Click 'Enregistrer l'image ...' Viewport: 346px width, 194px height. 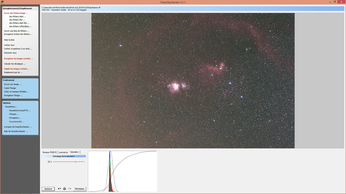coord(13,96)
